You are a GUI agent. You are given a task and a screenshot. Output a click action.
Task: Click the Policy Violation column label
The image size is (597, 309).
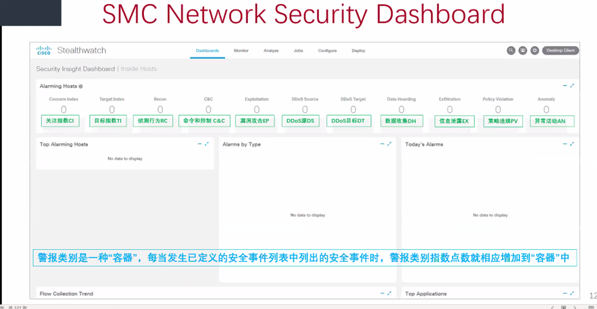tap(498, 99)
